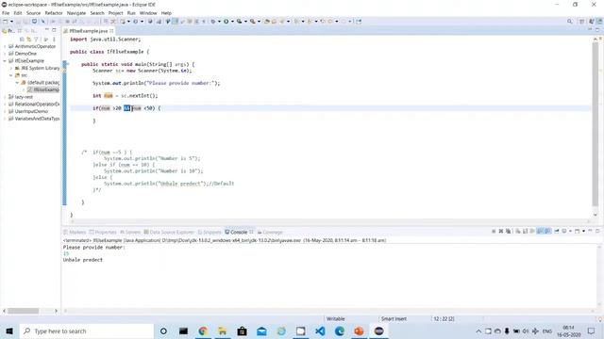
Task: Switch to the Snippets tab
Action: [x=210, y=233]
